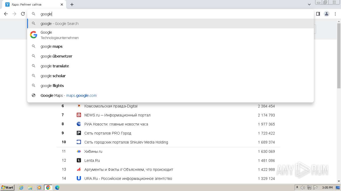
Task: Open РИА Новости: главные новости часа
Action: [116, 124]
